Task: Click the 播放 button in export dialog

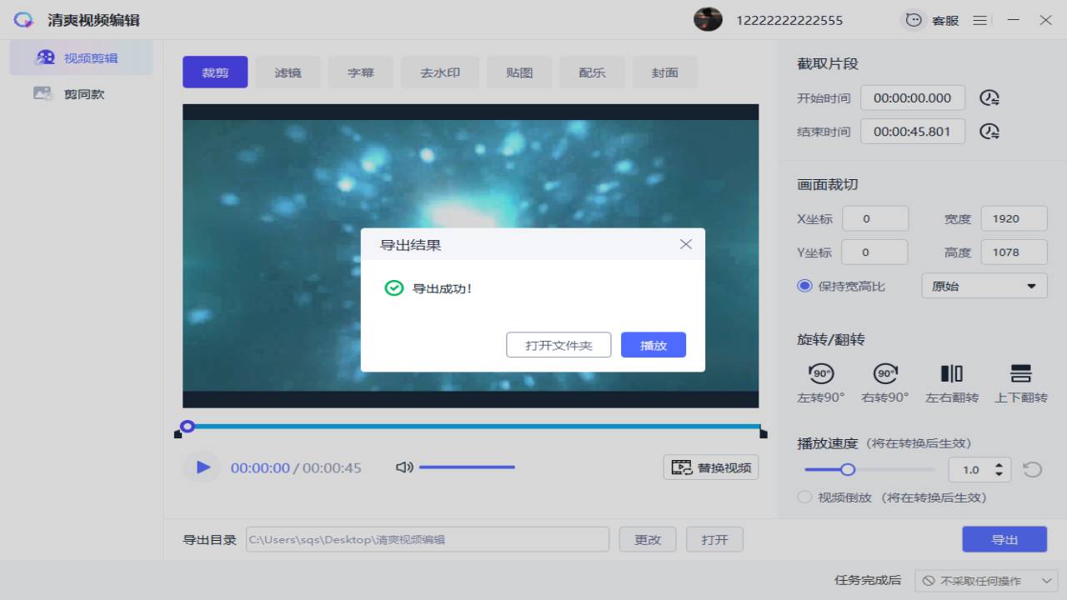Action: (654, 344)
